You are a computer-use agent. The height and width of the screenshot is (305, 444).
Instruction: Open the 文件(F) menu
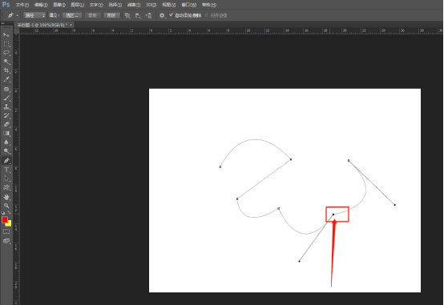[22, 5]
